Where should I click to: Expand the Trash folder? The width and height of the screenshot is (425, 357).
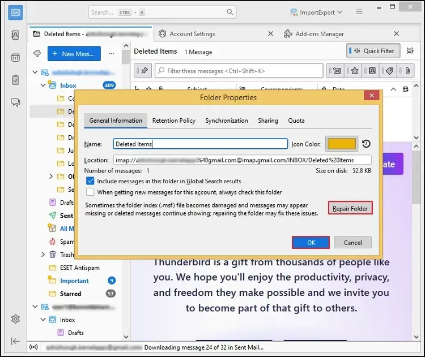pyautogui.click(x=43, y=255)
